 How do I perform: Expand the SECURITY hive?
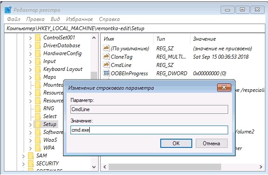click(23, 164)
